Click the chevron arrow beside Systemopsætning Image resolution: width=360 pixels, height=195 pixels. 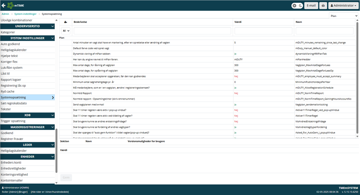(53, 97)
